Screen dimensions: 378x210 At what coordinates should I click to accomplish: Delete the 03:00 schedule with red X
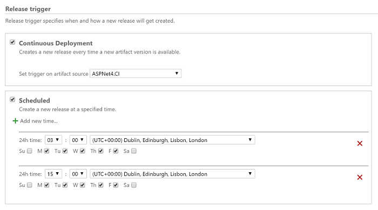[360, 144]
